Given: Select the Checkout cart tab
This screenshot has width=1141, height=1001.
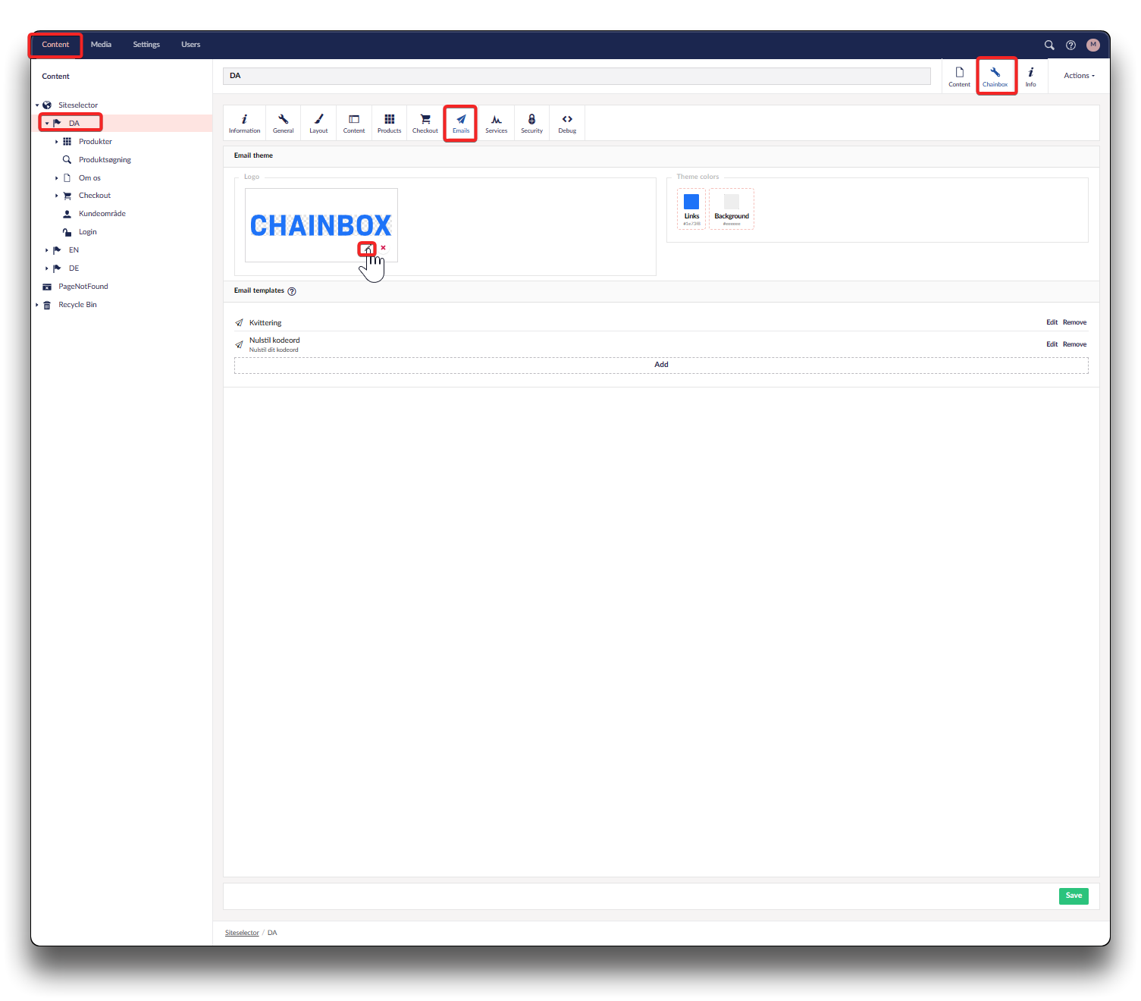Looking at the screenshot, I should pyautogui.click(x=425, y=123).
